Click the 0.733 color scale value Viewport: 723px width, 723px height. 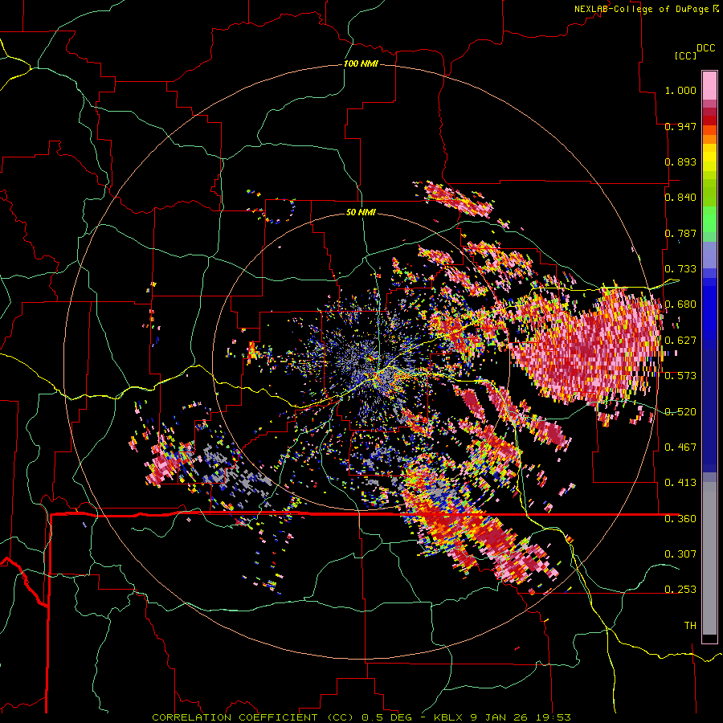(680, 269)
